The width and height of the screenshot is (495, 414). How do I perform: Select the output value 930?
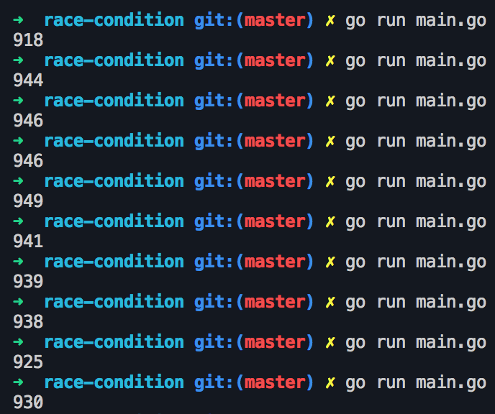pyautogui.click(x=28, y=402)
